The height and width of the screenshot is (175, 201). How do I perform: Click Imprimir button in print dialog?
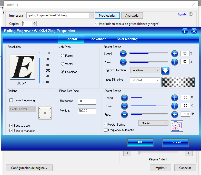tap(160, 168)
